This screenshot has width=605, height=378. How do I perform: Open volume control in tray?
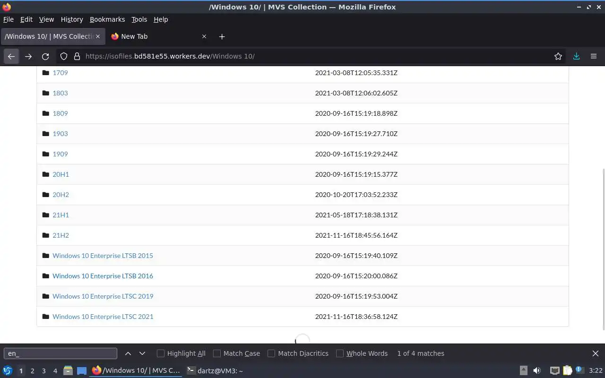coord(536,371)
